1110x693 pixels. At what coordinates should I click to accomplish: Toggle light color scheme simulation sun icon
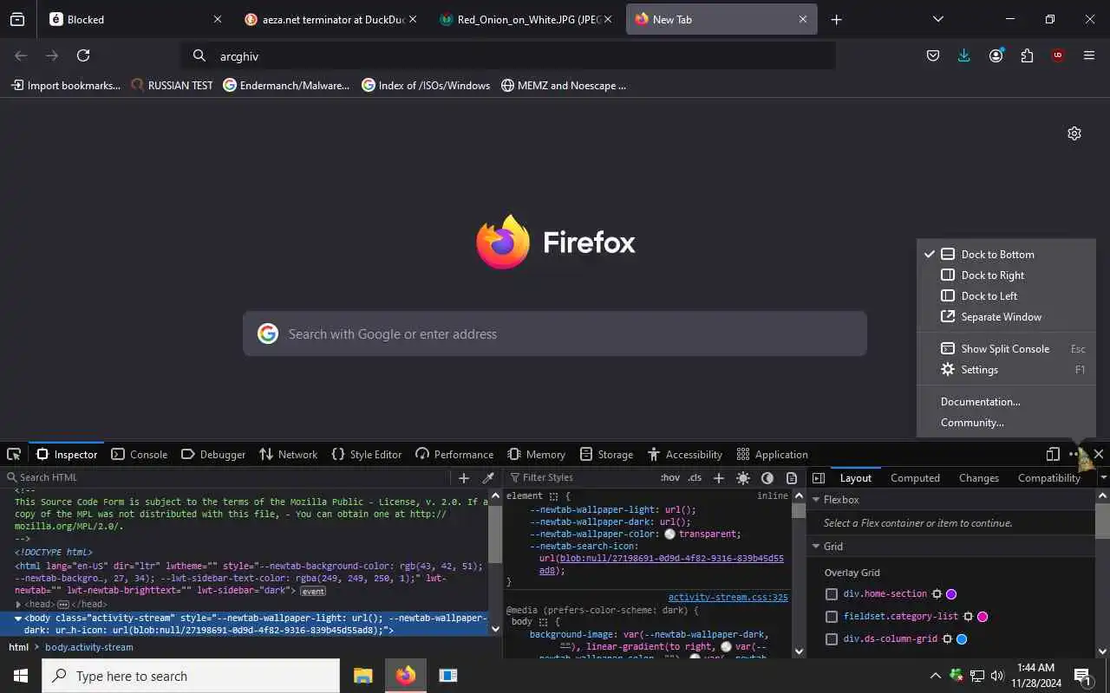tap(743, 477)
